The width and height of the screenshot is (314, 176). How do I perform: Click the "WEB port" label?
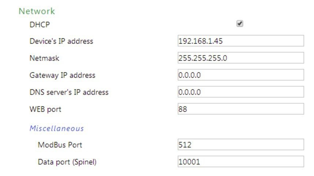[45, 109]
